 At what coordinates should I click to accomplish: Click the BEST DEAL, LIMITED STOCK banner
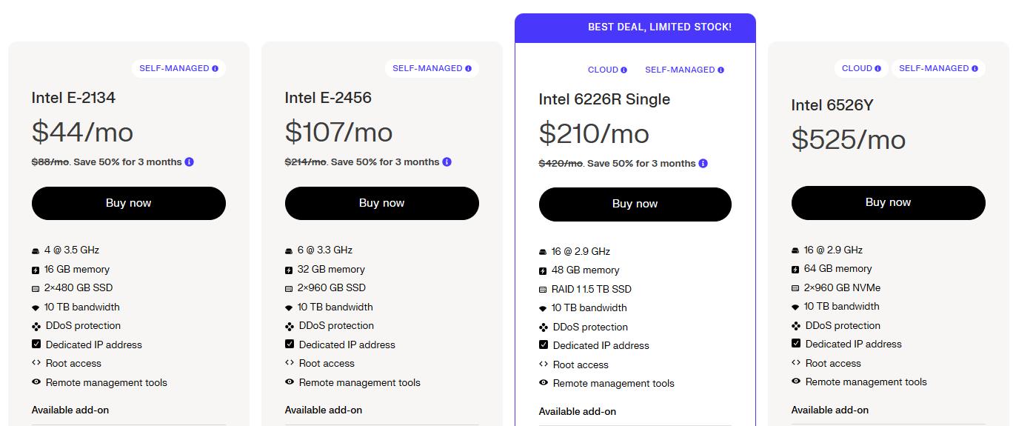[659, 27]
